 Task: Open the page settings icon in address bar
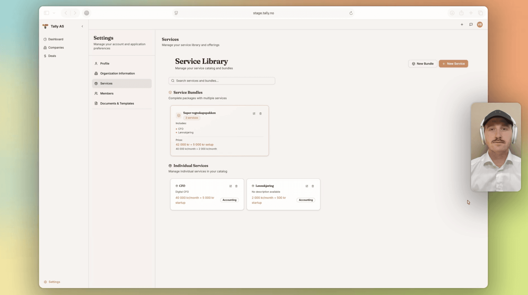(x=176, y=13)
